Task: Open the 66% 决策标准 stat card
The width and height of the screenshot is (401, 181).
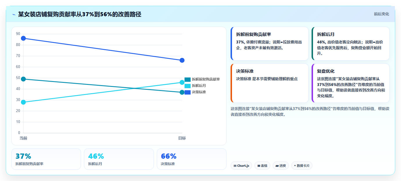Action: 192,159
